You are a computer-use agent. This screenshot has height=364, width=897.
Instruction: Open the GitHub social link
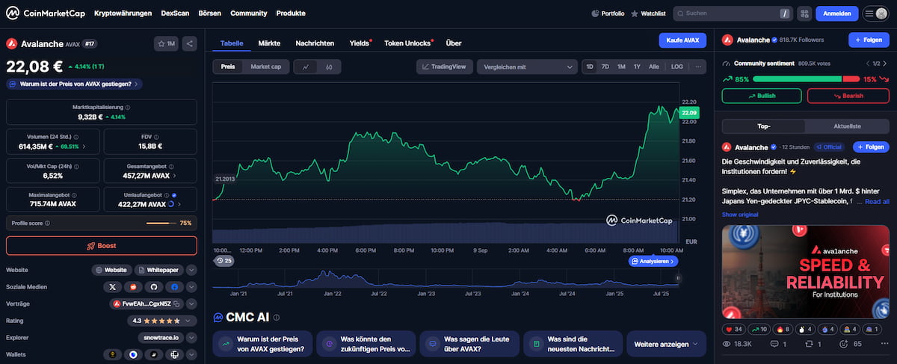pyautogui.click(x=154, y=286)
